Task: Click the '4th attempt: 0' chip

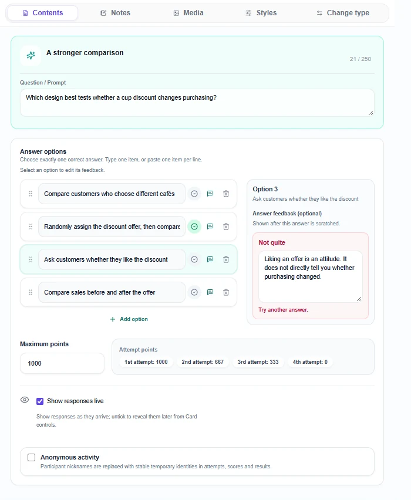Action: point(310,362)
